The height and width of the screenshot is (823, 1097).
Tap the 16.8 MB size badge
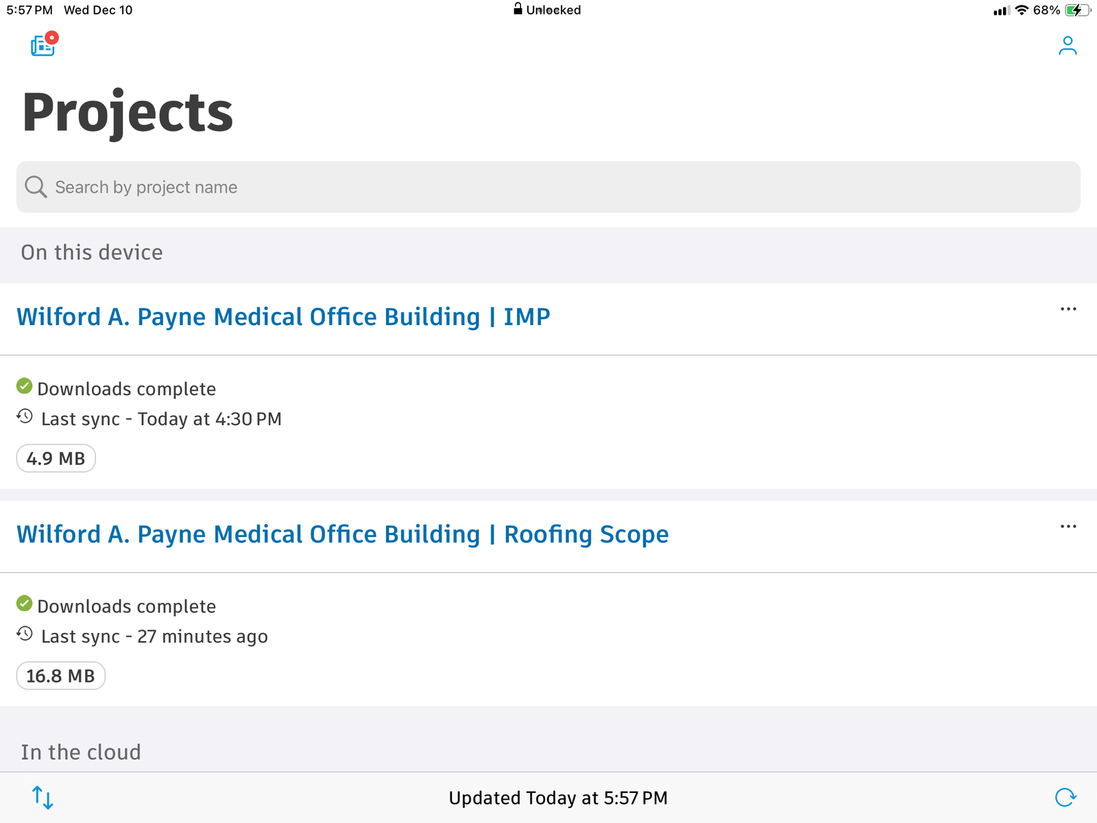click(x=60, y=676)
